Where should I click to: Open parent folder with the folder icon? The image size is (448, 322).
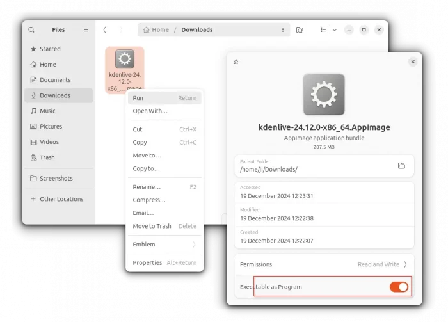401,166
